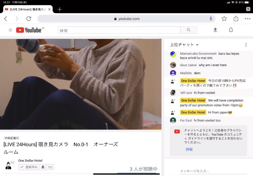The height and width of the screenshot is (176, 253).
Task: Open browser three-dot menu
Action: (248, 19)
